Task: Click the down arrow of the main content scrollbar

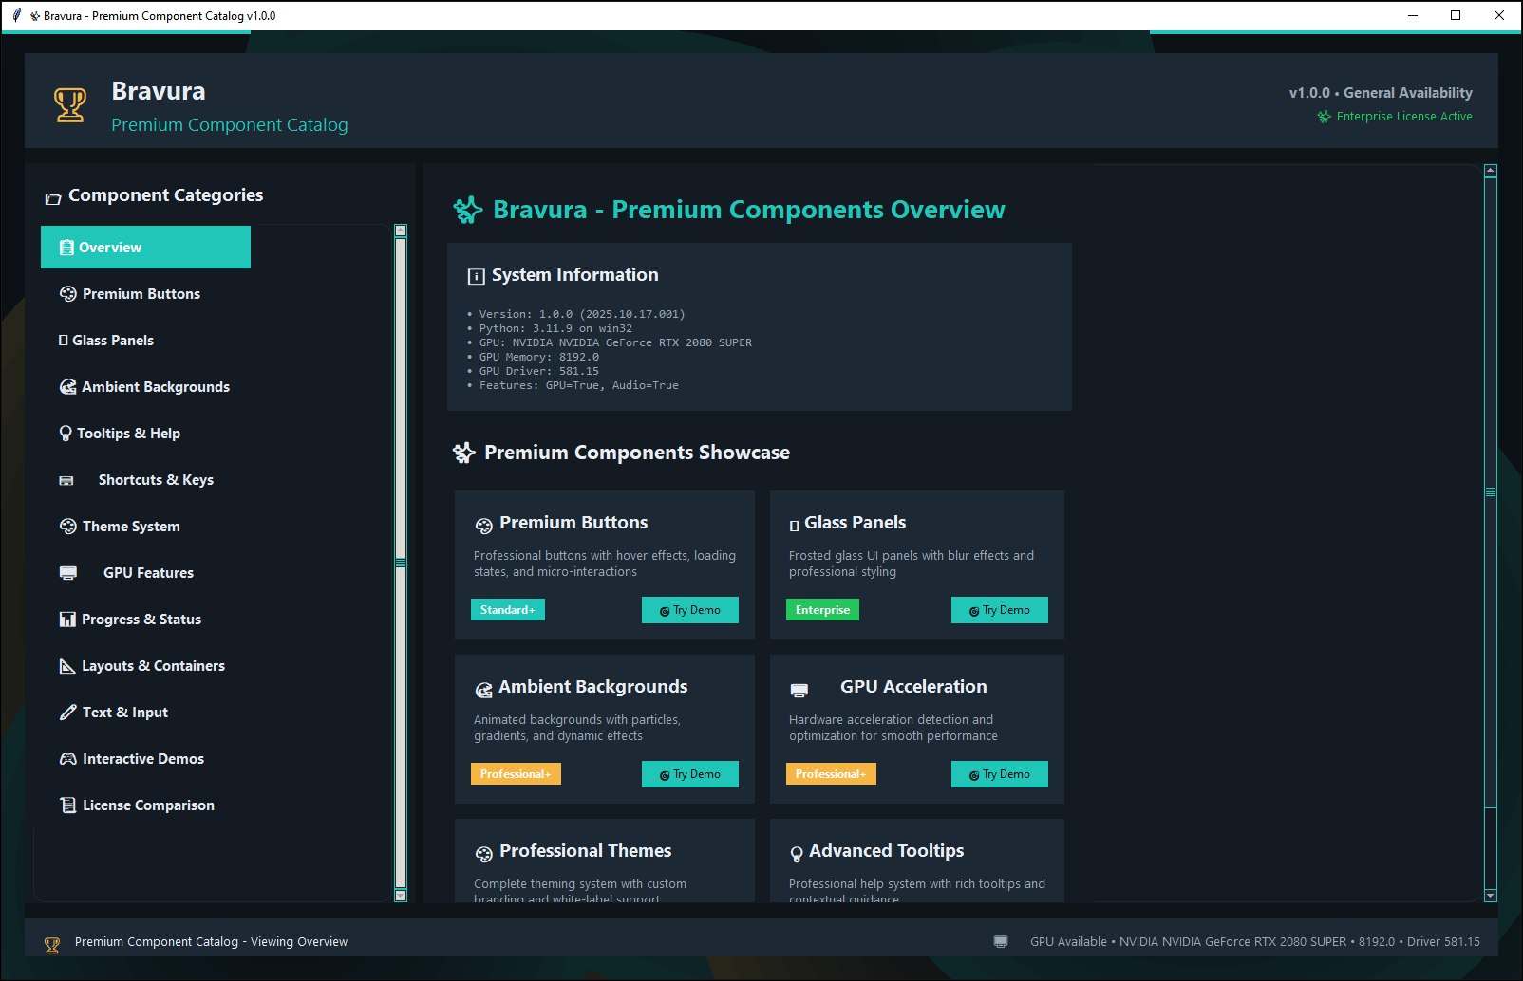Action: 1489,895
